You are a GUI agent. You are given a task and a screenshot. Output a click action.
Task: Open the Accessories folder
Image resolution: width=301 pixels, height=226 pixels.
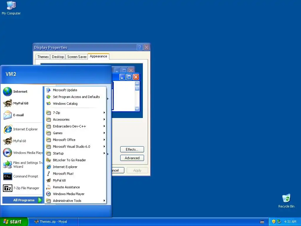[x=76, y=119]
